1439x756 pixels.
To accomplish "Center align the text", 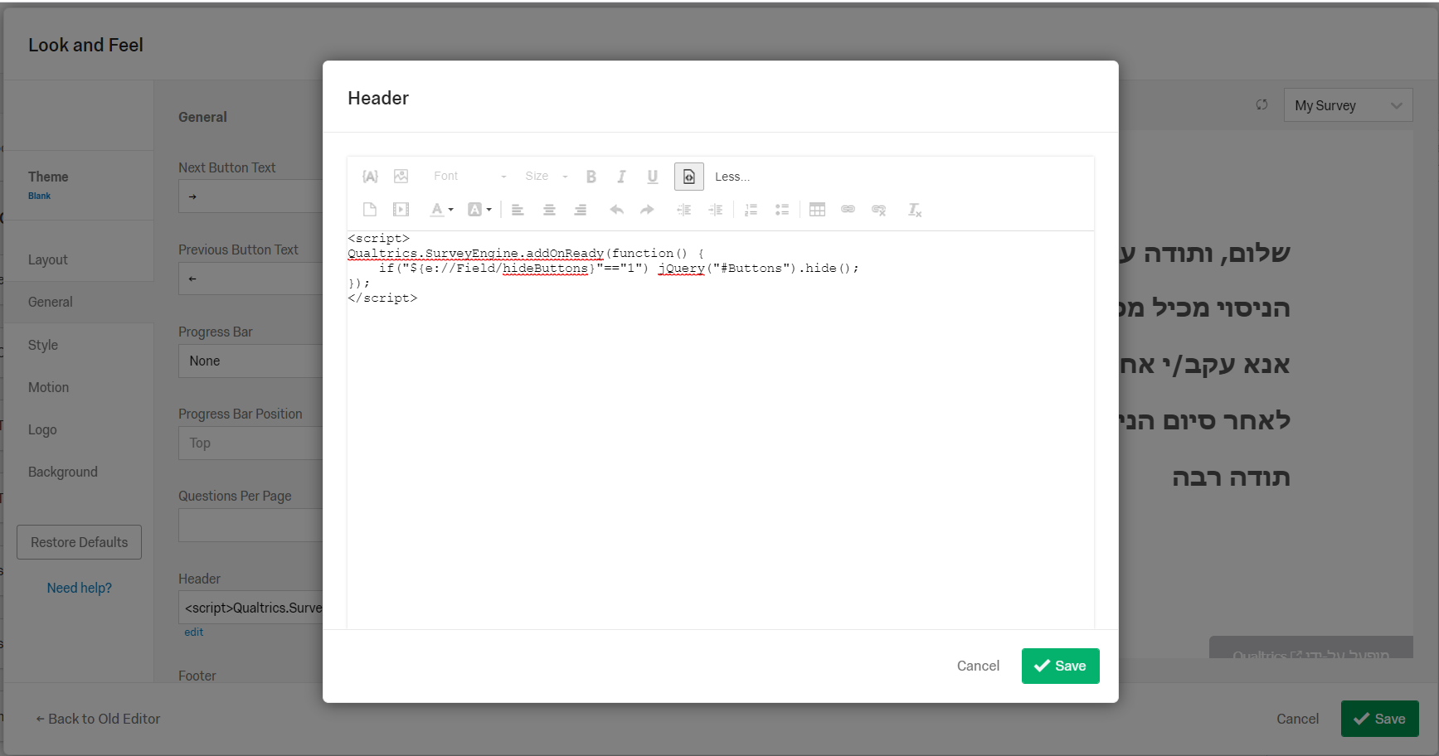I will (549, 210).
